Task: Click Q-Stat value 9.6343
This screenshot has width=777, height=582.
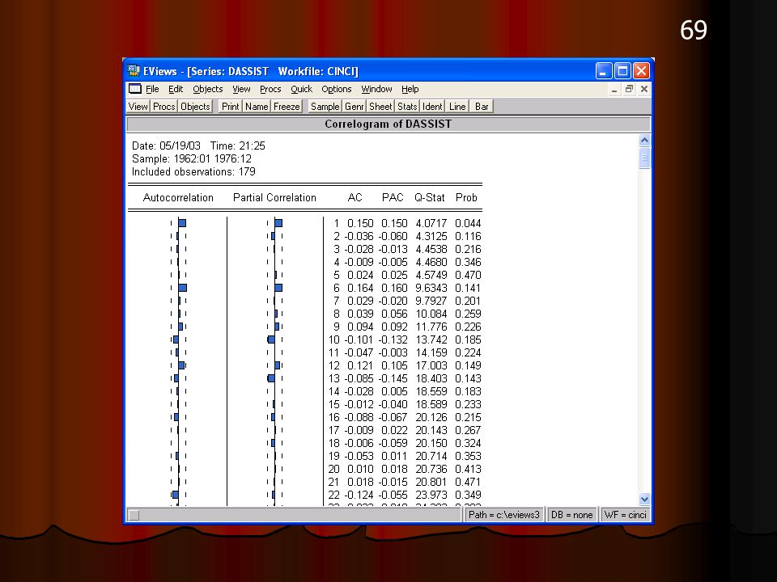Action: pos(431,288)
